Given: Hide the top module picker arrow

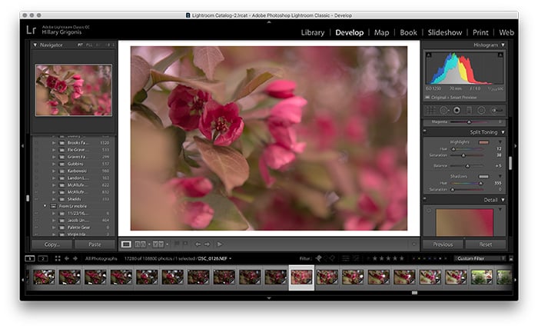Looking at the screenshot, I should pyautogui.click(x=269, y=22).
